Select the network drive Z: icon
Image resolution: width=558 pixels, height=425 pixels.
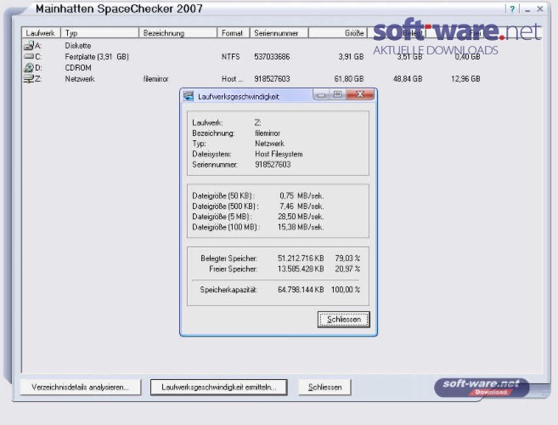(x=29, y=79)
